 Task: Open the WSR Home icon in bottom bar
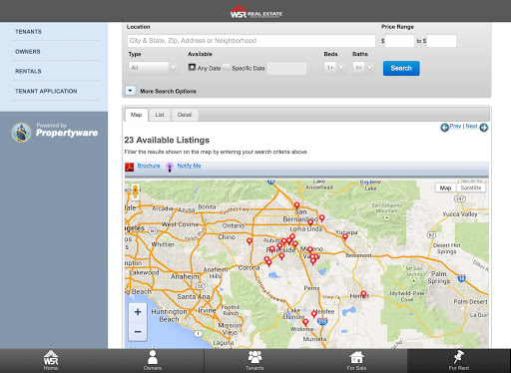[x=51, y=358]
